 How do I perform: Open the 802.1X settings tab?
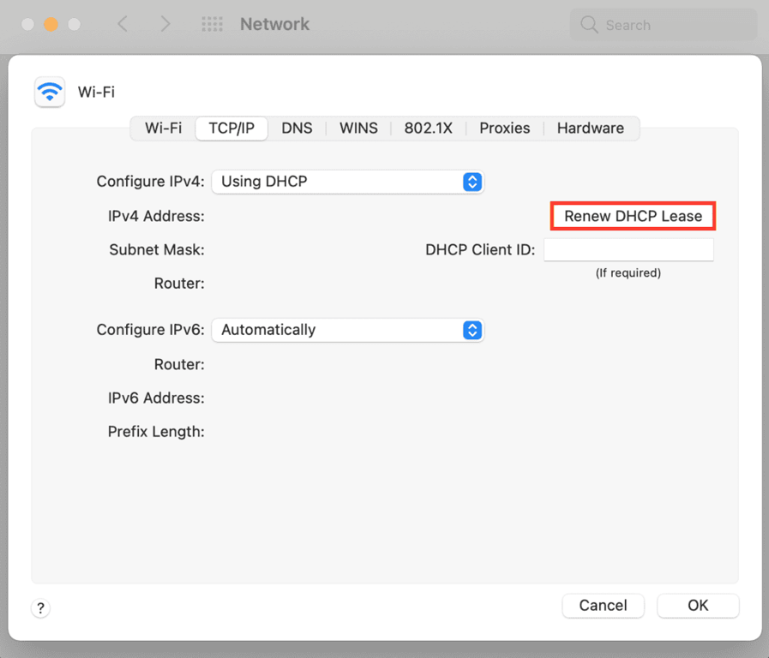(429, 128)
